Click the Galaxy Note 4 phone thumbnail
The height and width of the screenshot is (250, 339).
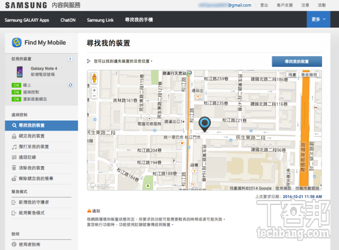(x=20, y=72)
